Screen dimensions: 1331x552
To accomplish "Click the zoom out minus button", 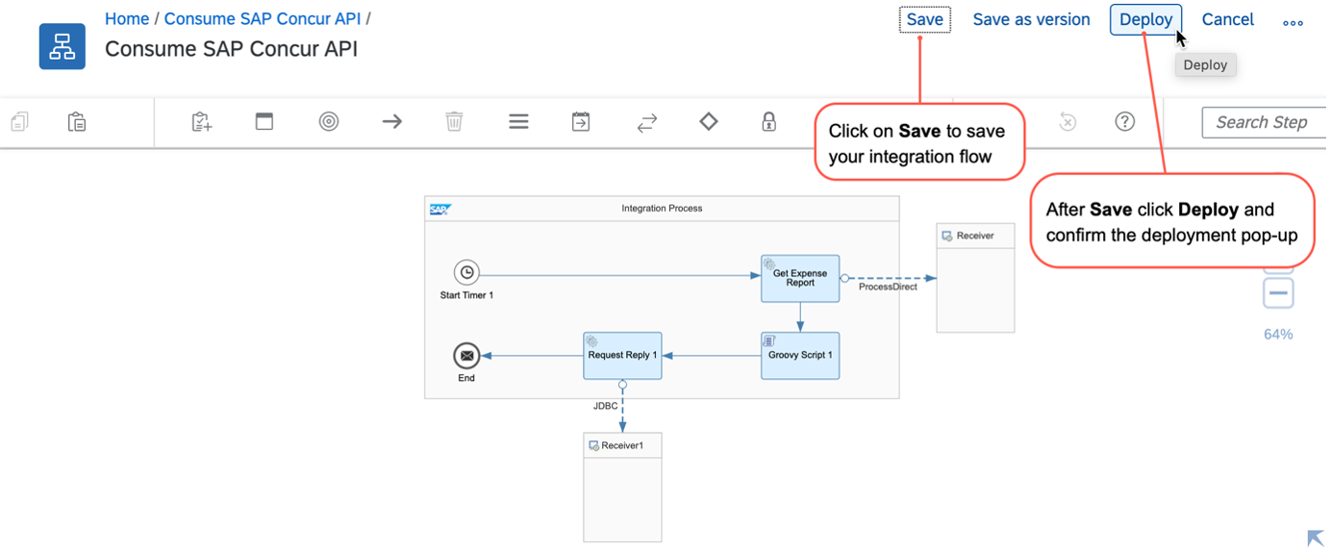I will tap(1278, 293).
